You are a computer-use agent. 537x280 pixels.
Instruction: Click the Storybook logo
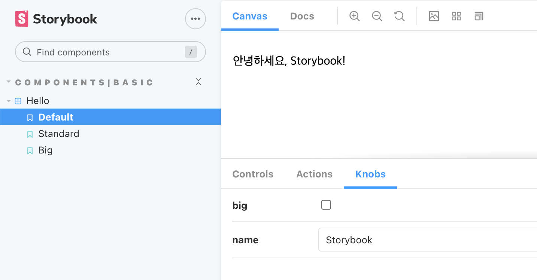[x=56, y=19]
